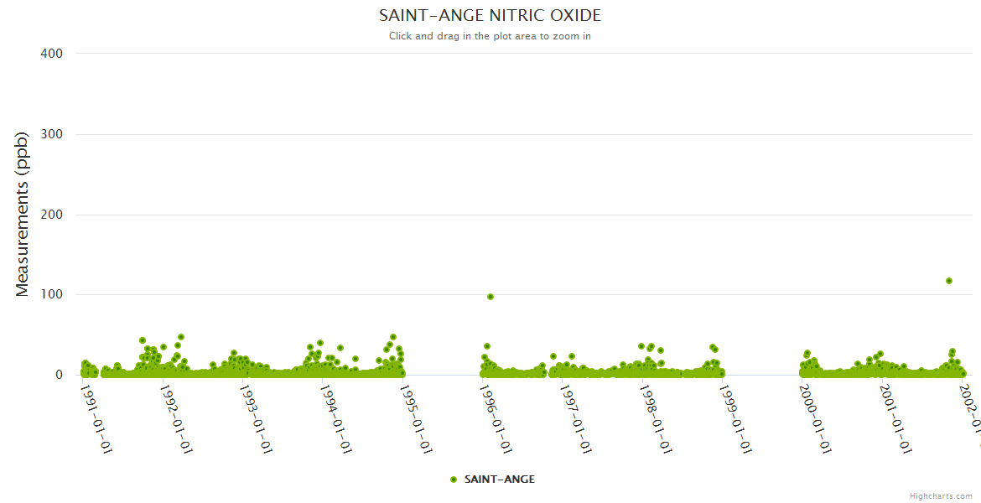Click the SAINT-ANGE NITRIC OXIDE chart title

490,16
